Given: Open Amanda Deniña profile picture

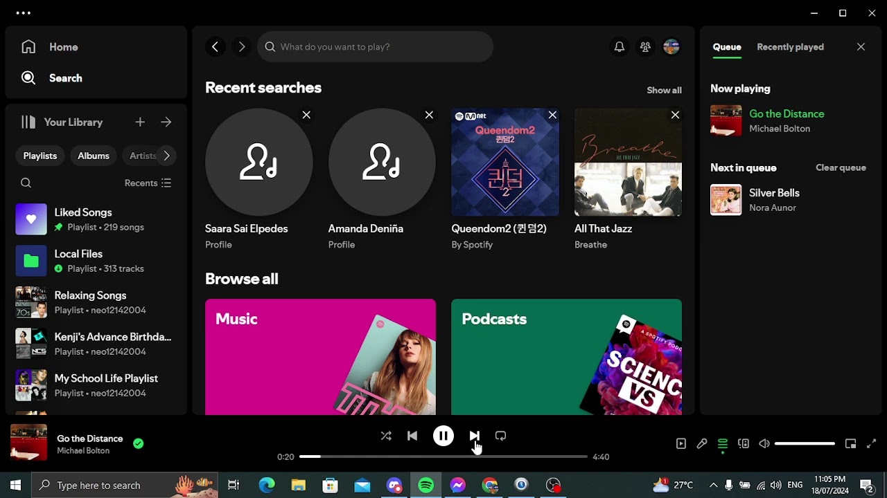Looking at the screenshot, I should [382, 162].
